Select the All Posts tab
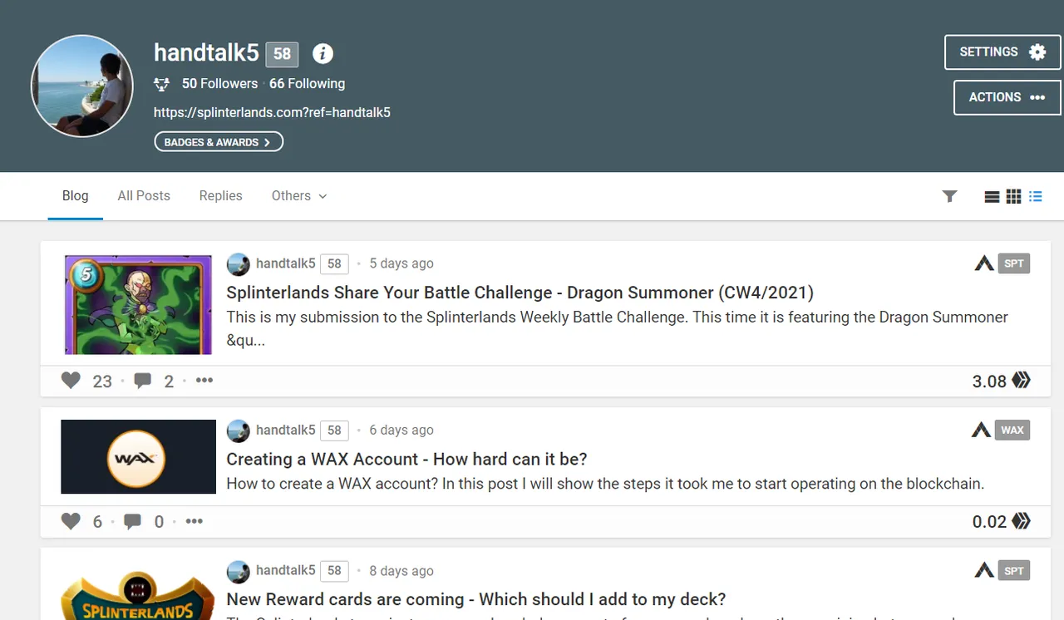The width and height of the screenshot is (1064, 620). [x=144, y=196]
